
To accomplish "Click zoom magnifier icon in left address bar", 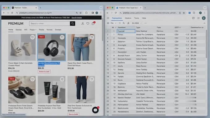I will click(77, 13).
